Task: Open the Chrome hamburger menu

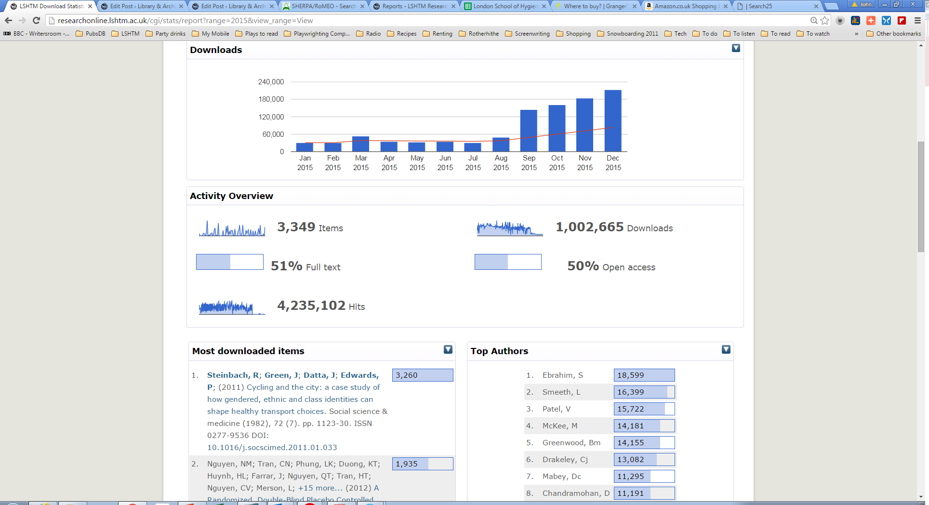Action: (x=917, y=20)
